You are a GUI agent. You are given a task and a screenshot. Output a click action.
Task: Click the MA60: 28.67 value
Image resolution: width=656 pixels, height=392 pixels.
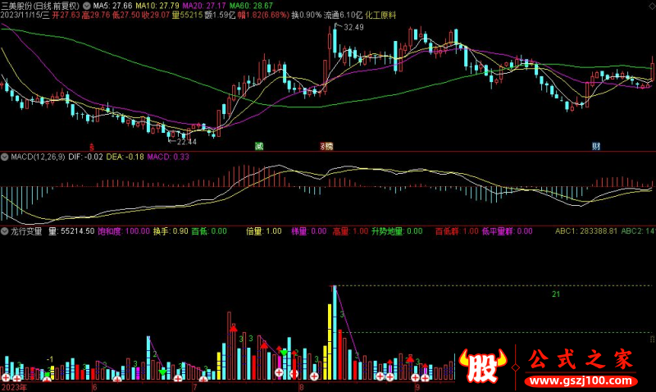251,6
